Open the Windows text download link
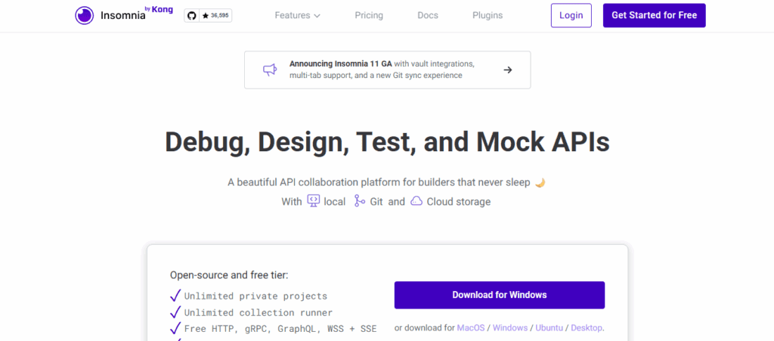 tap(510, 327)
